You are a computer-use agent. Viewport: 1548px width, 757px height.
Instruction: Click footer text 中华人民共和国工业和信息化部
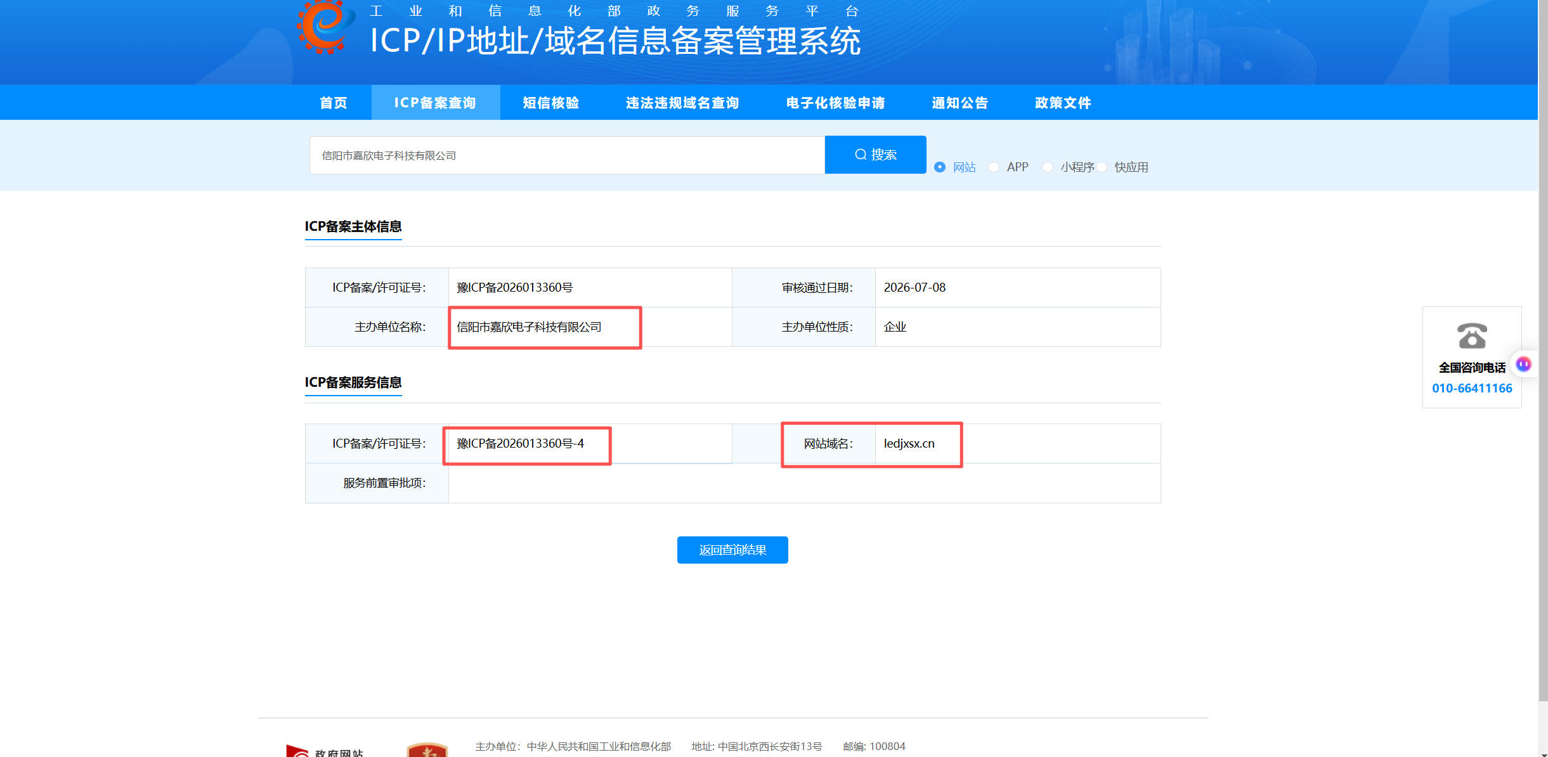[599, 746]
